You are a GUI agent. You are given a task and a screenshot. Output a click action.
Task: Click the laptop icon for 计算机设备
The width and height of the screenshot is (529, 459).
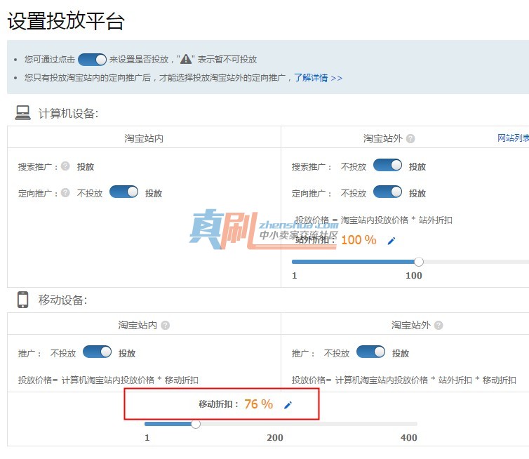[x=22, y=112]
